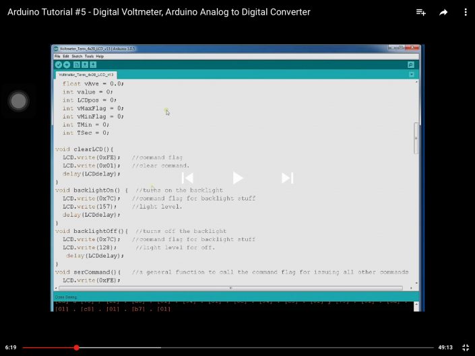Add video to playlist icon
This screenshot has width=475, height=356.
(x=421, y=12)
